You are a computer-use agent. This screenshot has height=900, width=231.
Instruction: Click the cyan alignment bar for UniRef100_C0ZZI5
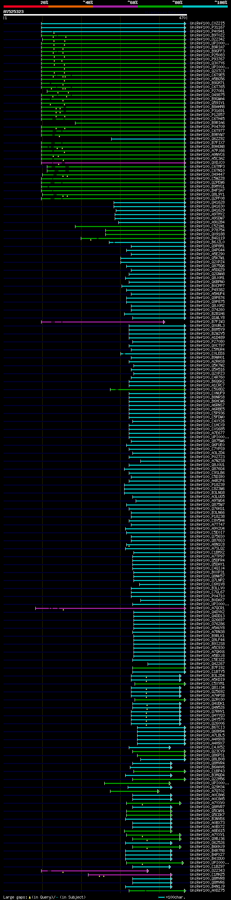(x=113, y=24)
